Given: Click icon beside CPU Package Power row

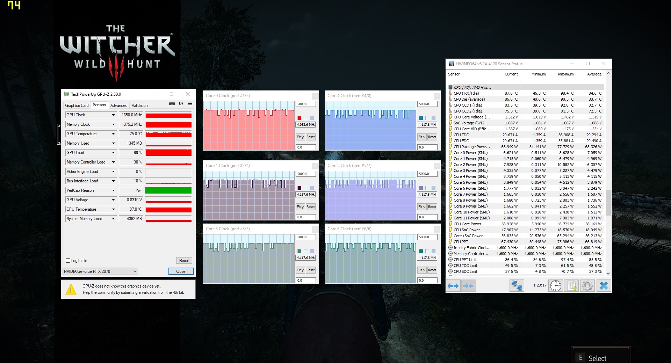Looking at the screenshot, I should (x=450, y=147).
